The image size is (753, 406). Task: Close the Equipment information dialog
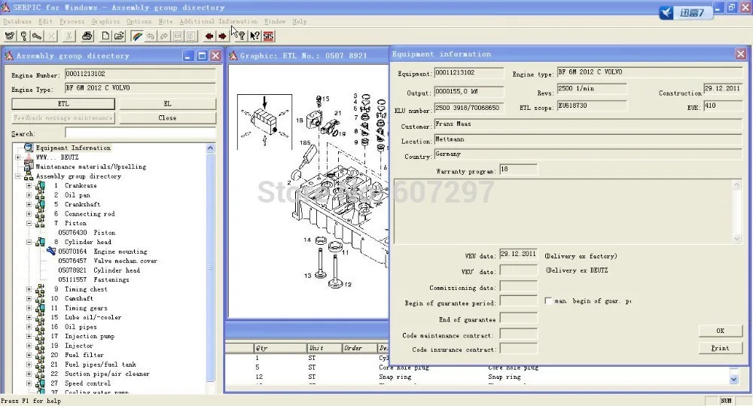click(740, 53)
